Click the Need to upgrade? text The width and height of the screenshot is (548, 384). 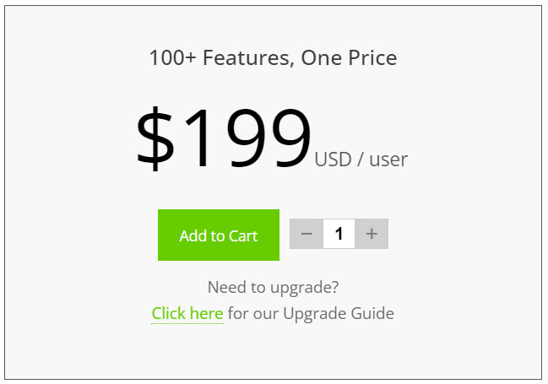(x=273, y=287)
